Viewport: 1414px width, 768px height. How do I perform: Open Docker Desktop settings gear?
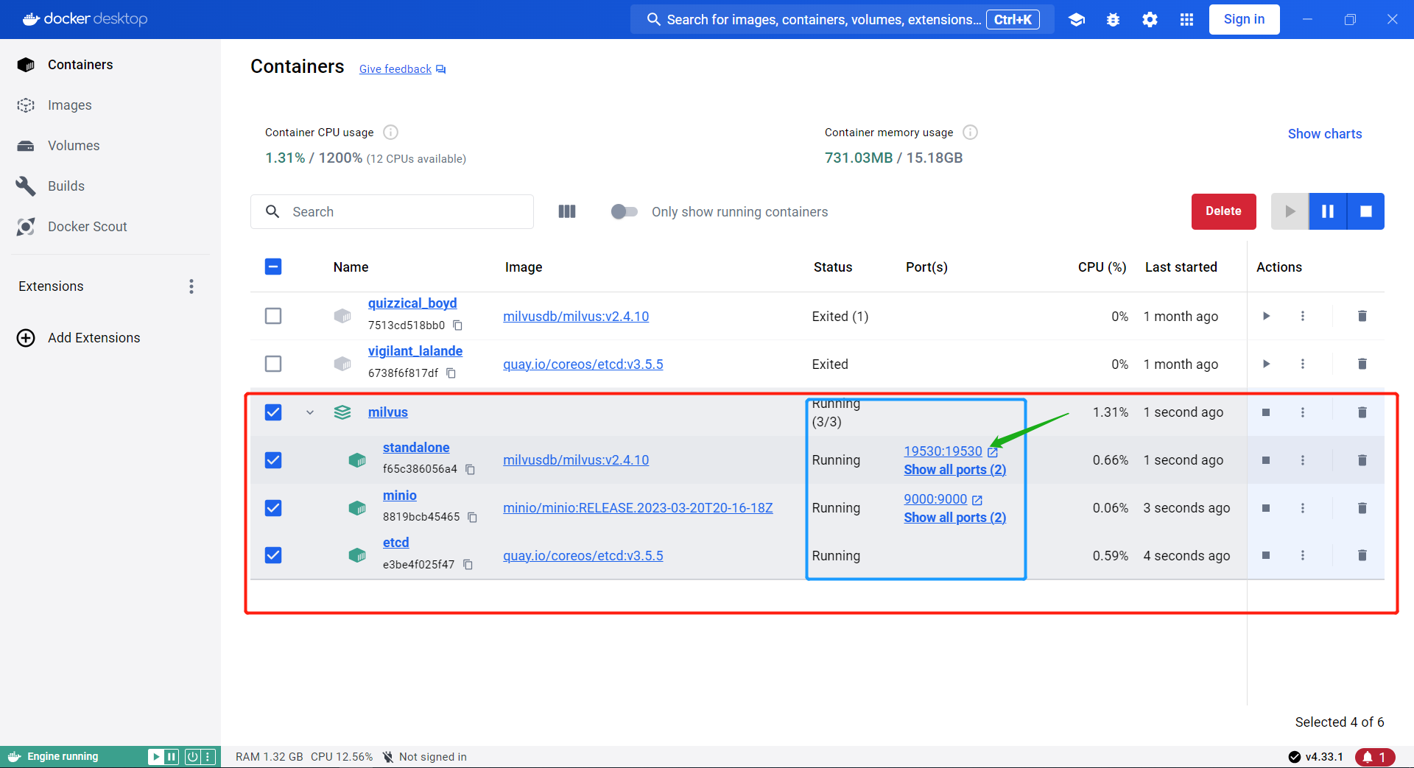[1149, 19]
